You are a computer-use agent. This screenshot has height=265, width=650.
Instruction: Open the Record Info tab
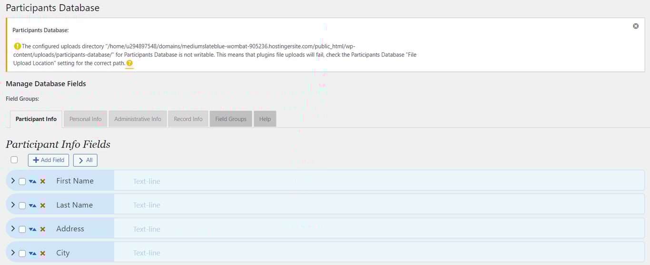coord(188,119)
